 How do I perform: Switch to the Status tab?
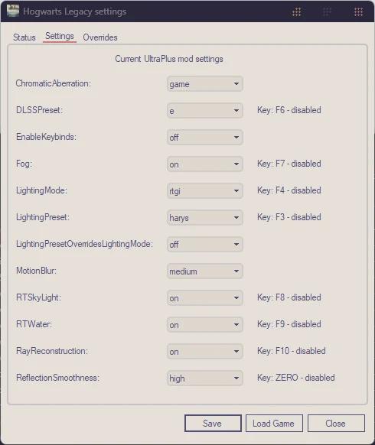click(24, 37)
